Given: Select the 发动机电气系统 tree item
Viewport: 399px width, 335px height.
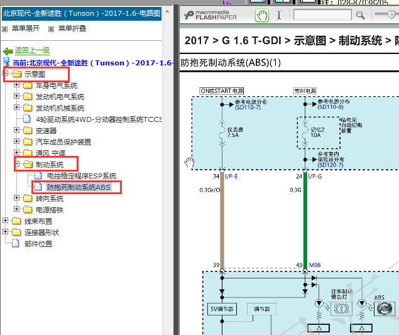Looking at the screenshot, I should click(x=60, y=97).
